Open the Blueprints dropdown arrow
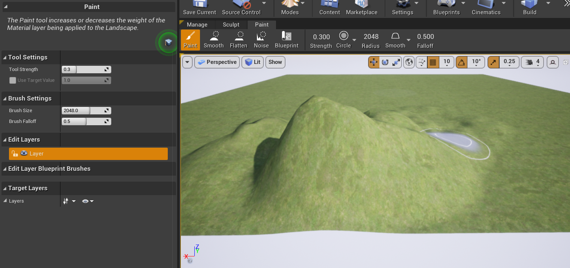 click(x=463, y=3)
